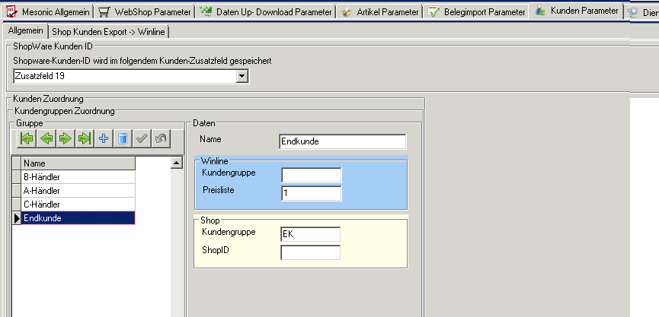659x317 pixels.
Task: Select A-Händler row in group list
Action: click(x=76, y=191)
